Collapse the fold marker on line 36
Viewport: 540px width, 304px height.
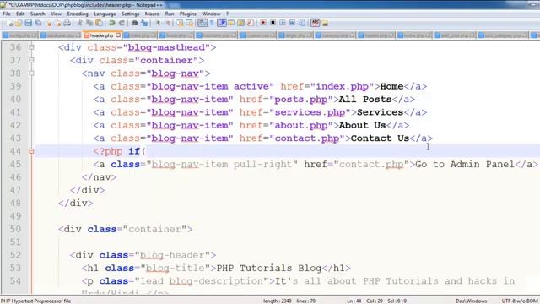click(31, 47)
